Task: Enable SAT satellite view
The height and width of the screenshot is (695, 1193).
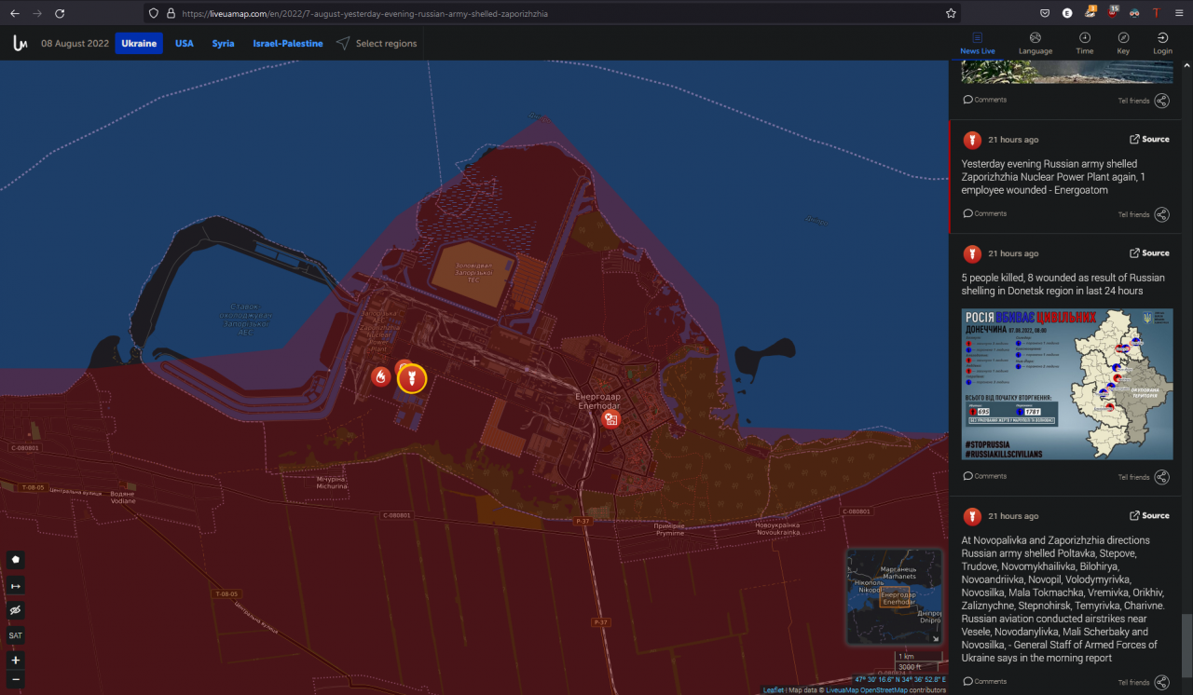Action: 15,634
